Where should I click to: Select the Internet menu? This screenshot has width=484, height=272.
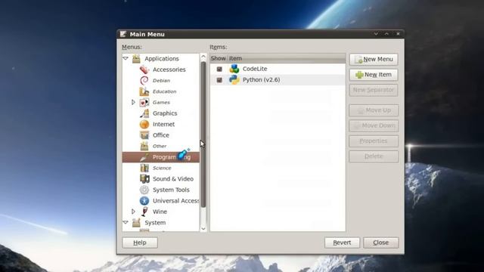[x=163, y=124]
